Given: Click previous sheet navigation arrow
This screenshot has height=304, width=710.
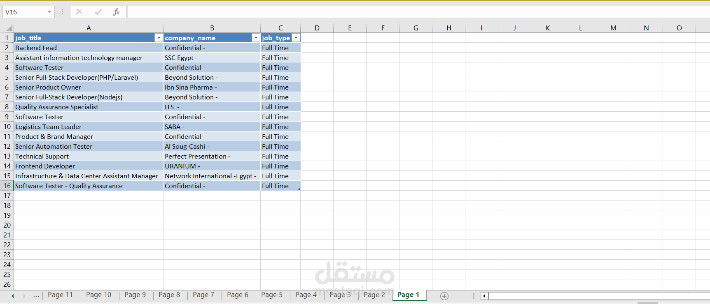Looking at the screenshot, I should point(13,296).
